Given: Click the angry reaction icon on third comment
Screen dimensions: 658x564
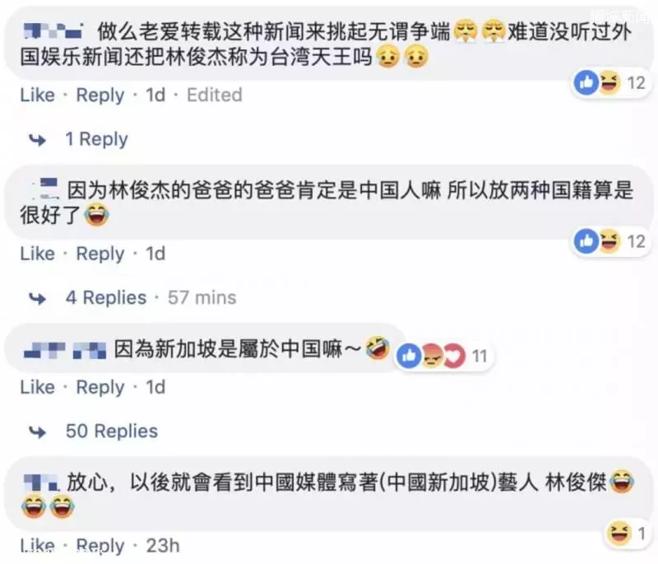Looking at the screenshot, I should (432, 356).
